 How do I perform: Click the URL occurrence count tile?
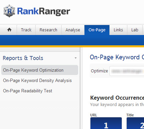click(106, 123)
